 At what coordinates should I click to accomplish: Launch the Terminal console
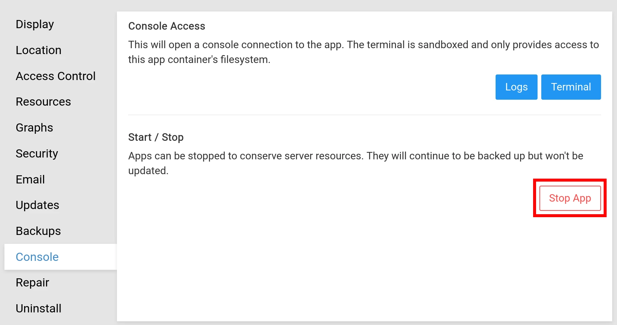[x=571, y=87]
